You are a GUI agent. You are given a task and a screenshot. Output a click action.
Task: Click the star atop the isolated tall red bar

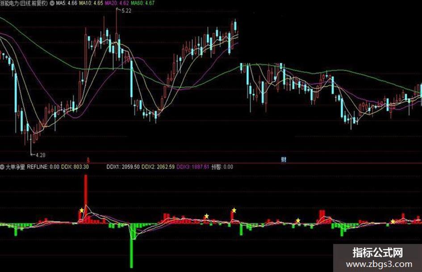click(234, 210)
